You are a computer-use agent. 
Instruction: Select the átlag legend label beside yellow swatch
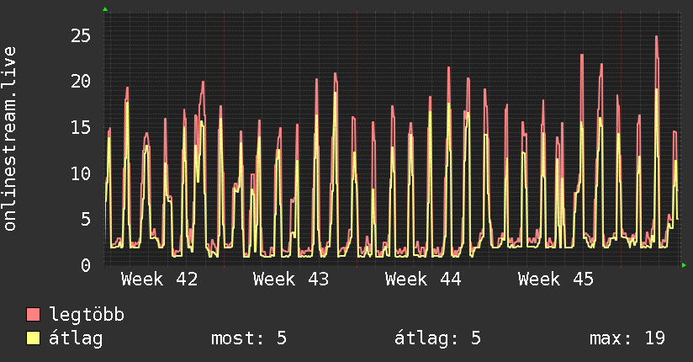(x=76, y=338)
